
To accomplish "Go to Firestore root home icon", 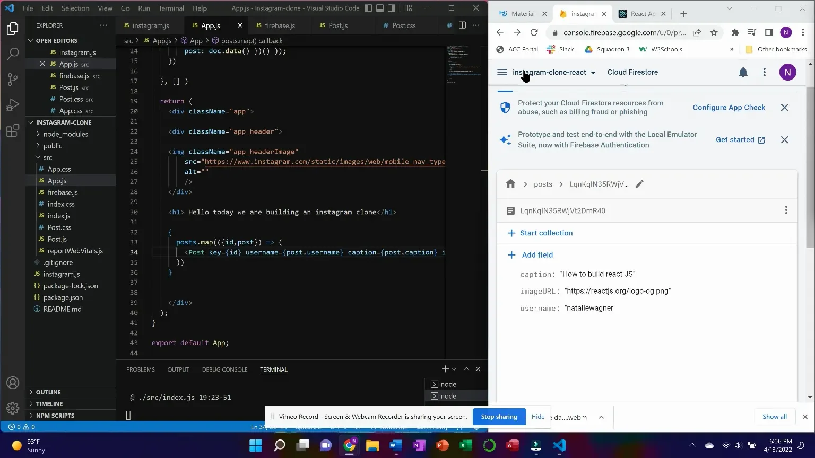I will click(x=510, y=184).
